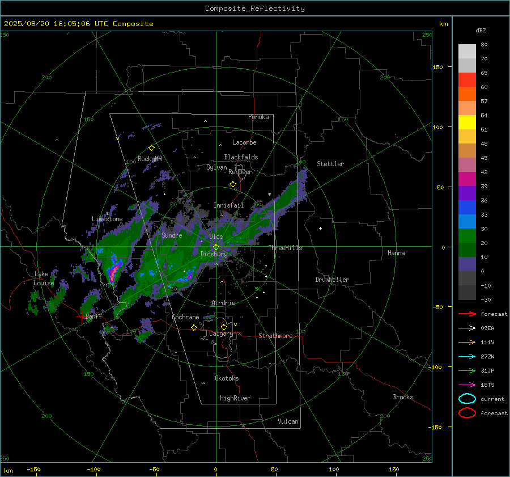Select the magenta 39 dBZ color swatch

point(467,179)
